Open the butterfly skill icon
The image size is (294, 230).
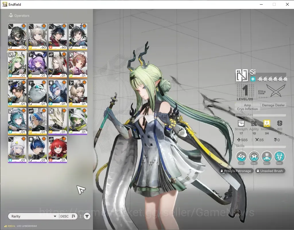(x=254, y=156)
